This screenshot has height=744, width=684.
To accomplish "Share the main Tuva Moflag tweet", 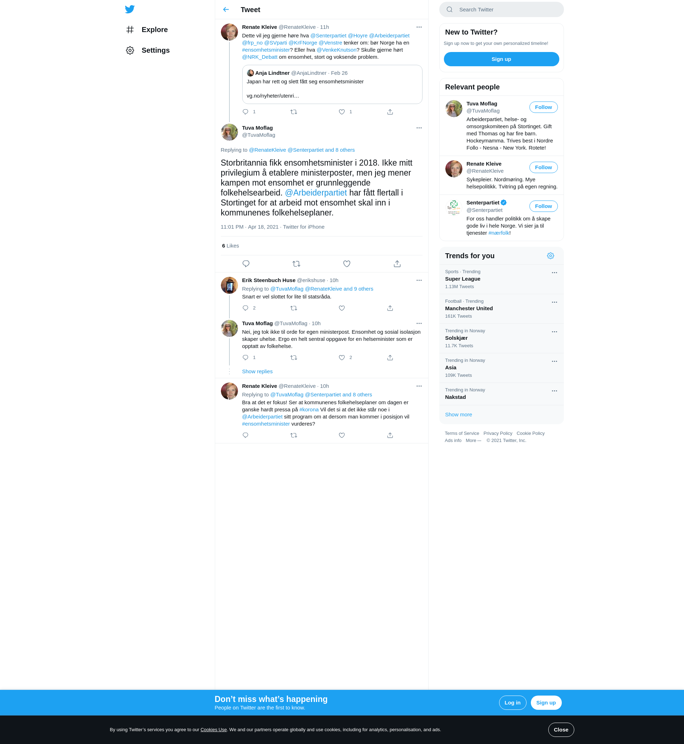I will tap(397, 264).
